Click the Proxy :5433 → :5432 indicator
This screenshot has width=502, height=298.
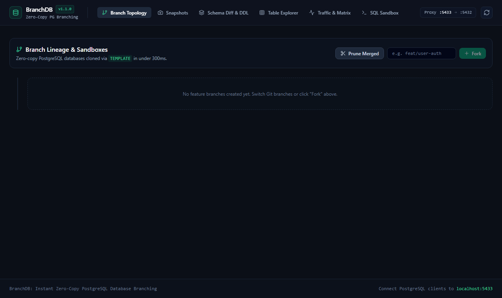click(448, 13)
